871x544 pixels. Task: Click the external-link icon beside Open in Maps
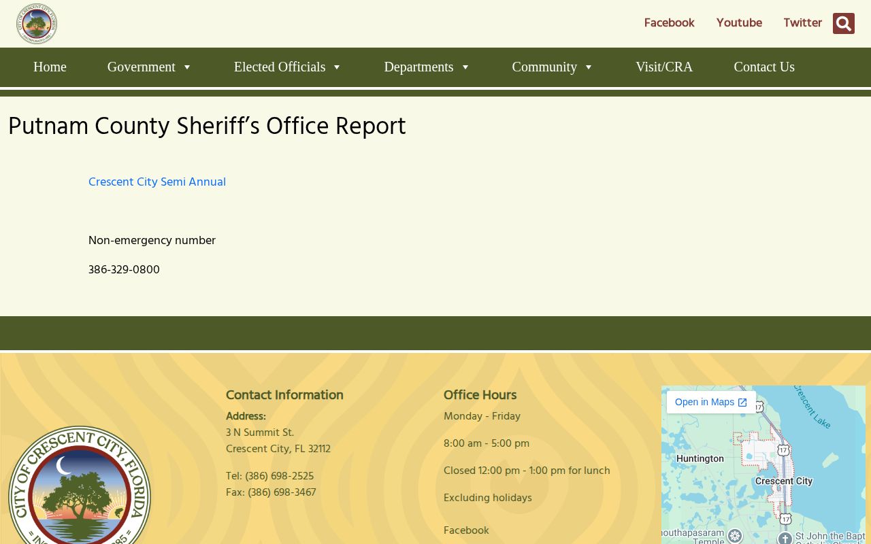(742, 403)
